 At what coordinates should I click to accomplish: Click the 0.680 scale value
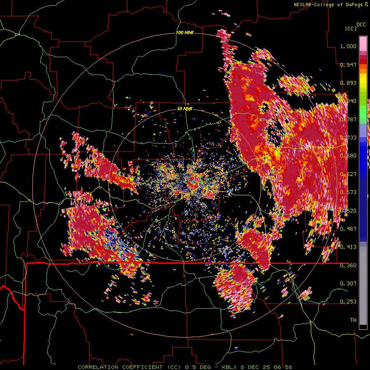coord(348,156)
